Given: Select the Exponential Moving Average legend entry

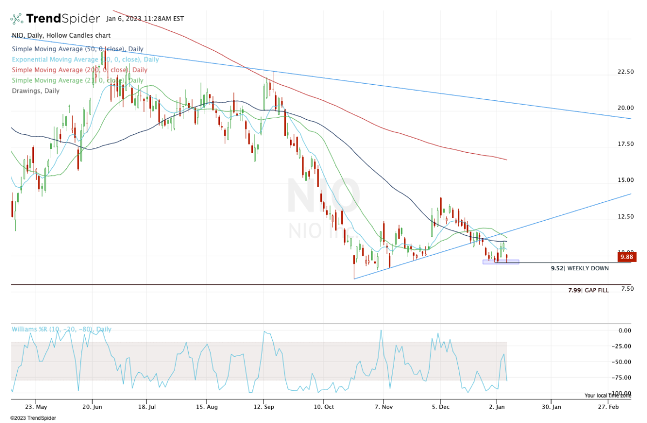Looking at the screenshot, I should [x=85, y=59].
